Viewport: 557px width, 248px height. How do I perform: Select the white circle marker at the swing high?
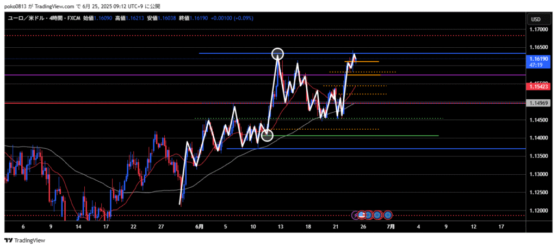(278, 53)
